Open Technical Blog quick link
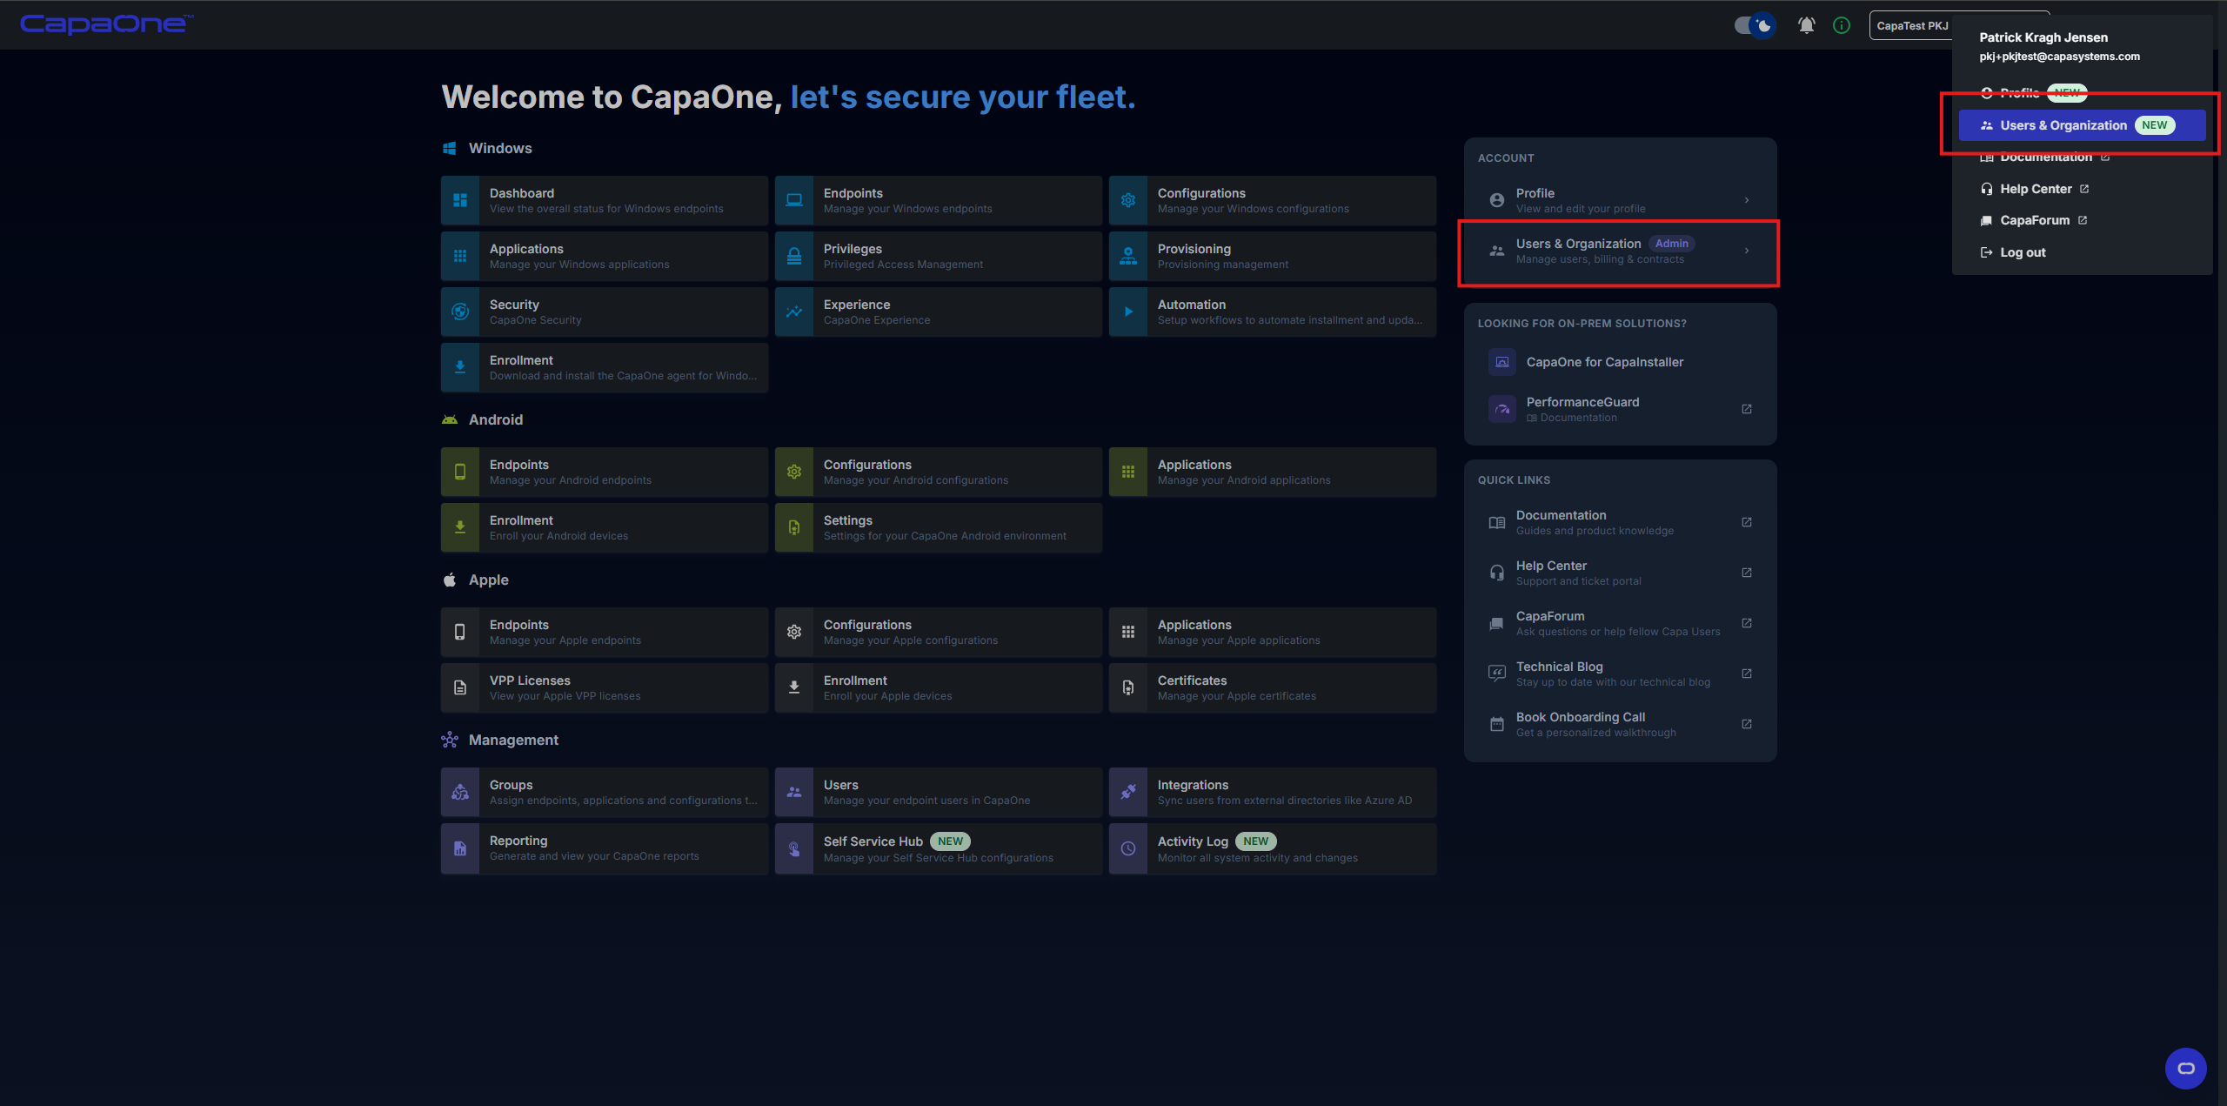Image resolution: width=2227 pixels, height=1106 pixels. [1620, 674]
